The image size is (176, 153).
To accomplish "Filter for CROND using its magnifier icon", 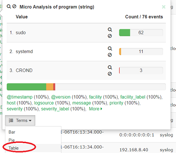I will point(110,67).
